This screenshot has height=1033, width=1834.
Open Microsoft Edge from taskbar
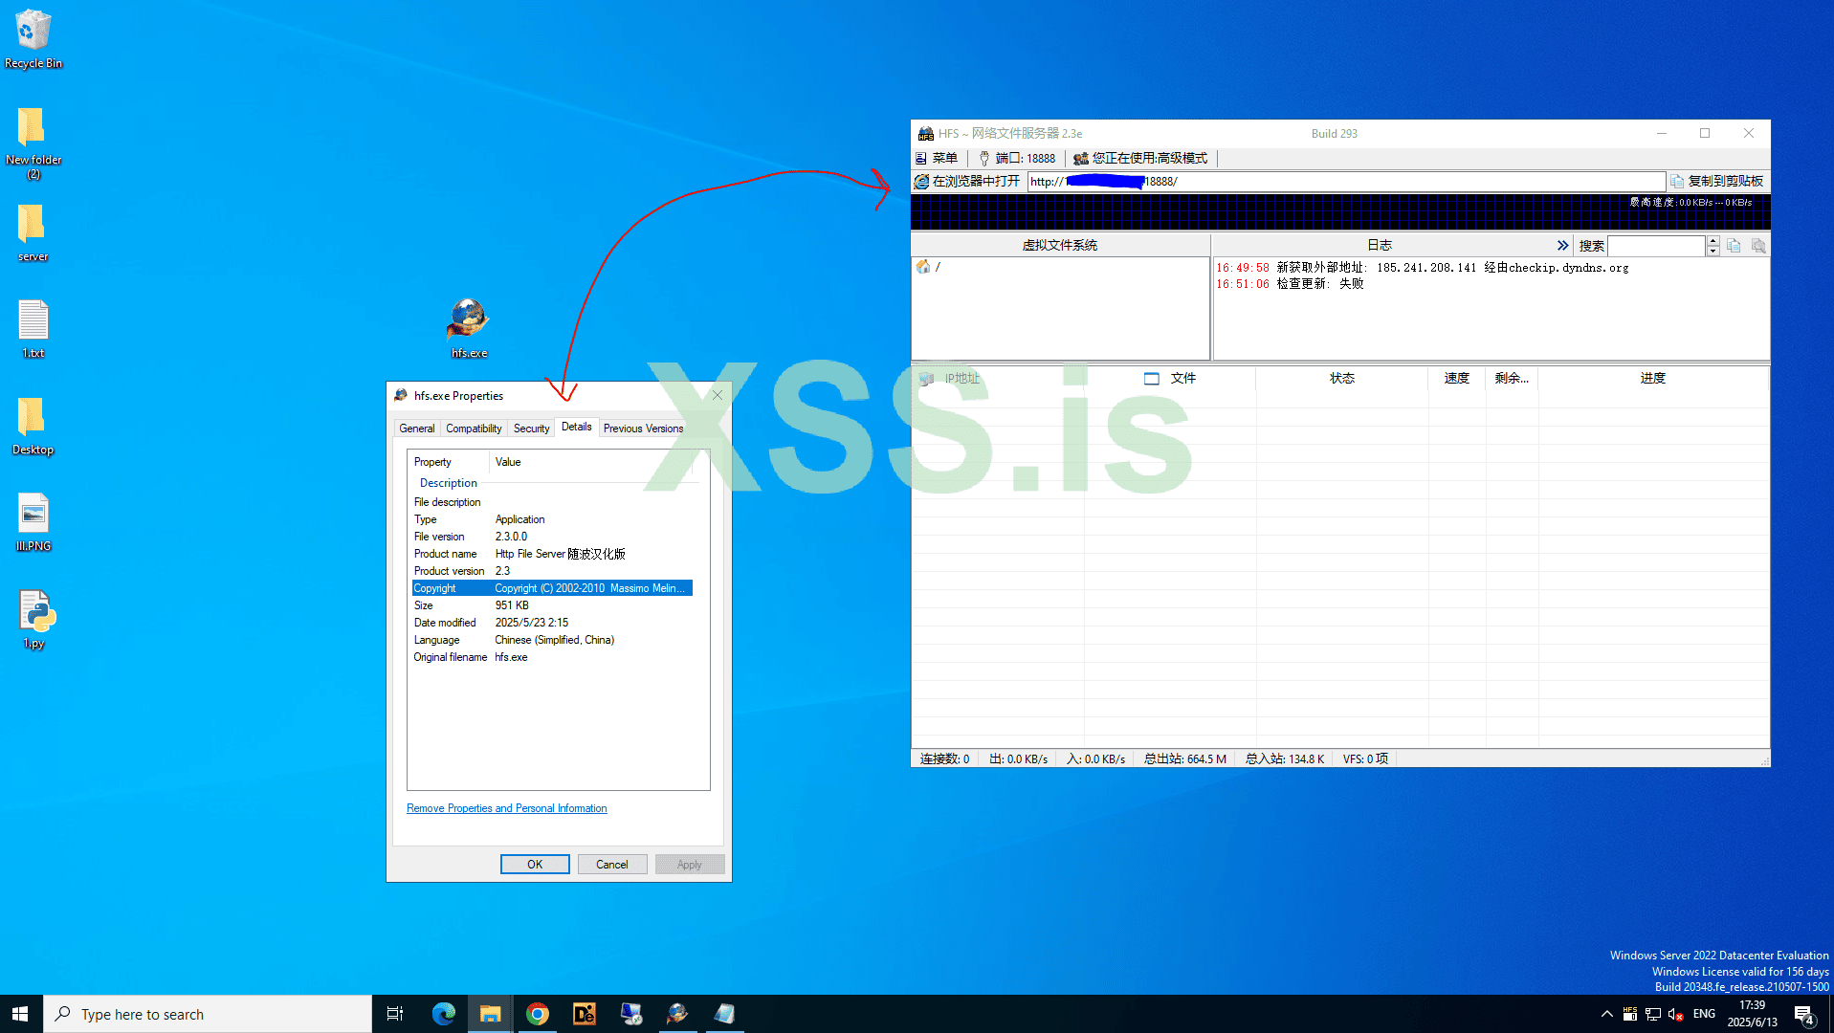[444, 1014]
